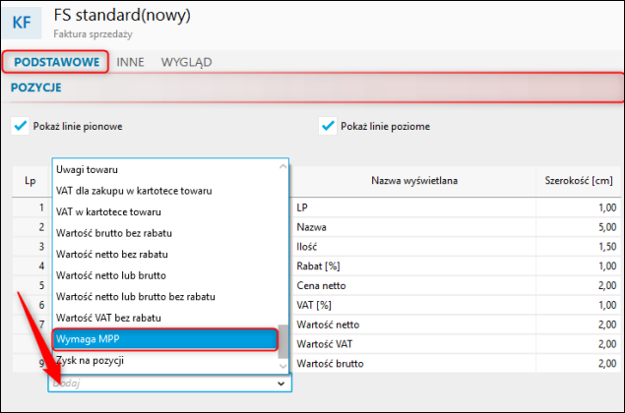This screenshot has width=625, height=413.
Task: Pick Wartość brutto bez rabatu option
Action: pos(165,233)
